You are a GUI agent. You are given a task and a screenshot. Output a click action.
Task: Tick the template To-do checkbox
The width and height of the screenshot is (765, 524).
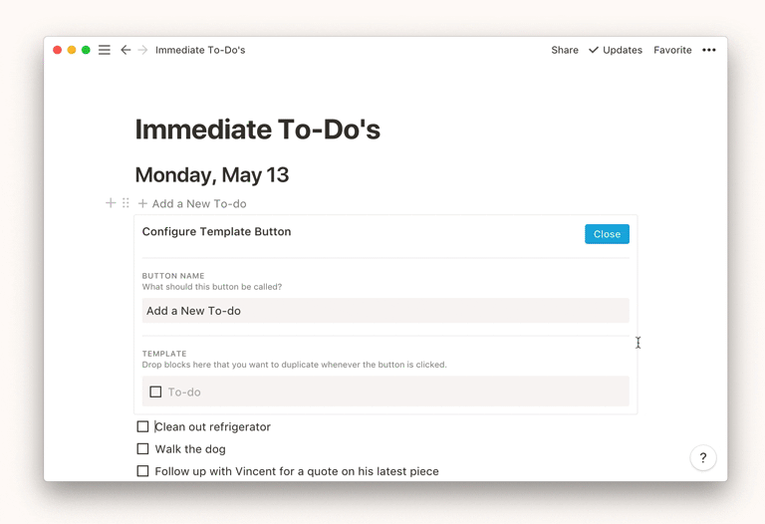pyautogui.click(x=155, y=392)
